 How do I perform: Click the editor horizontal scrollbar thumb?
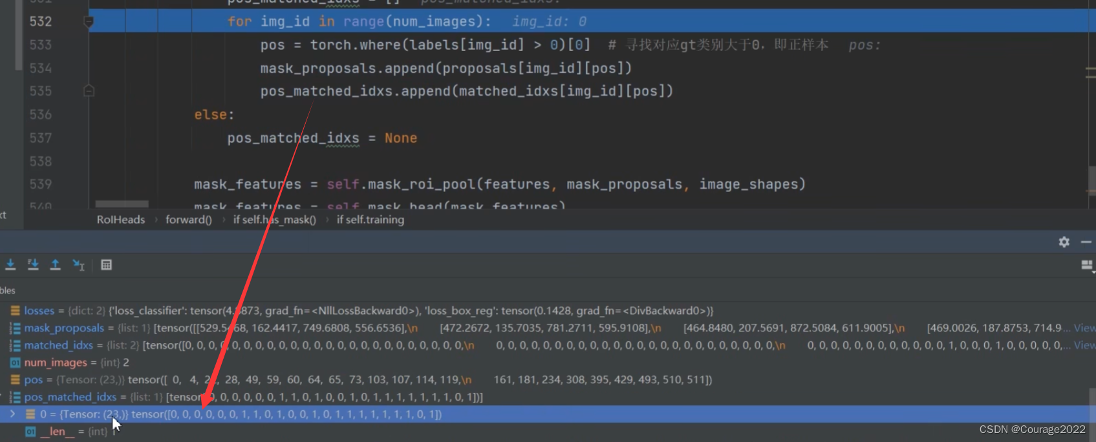(122, 204)
